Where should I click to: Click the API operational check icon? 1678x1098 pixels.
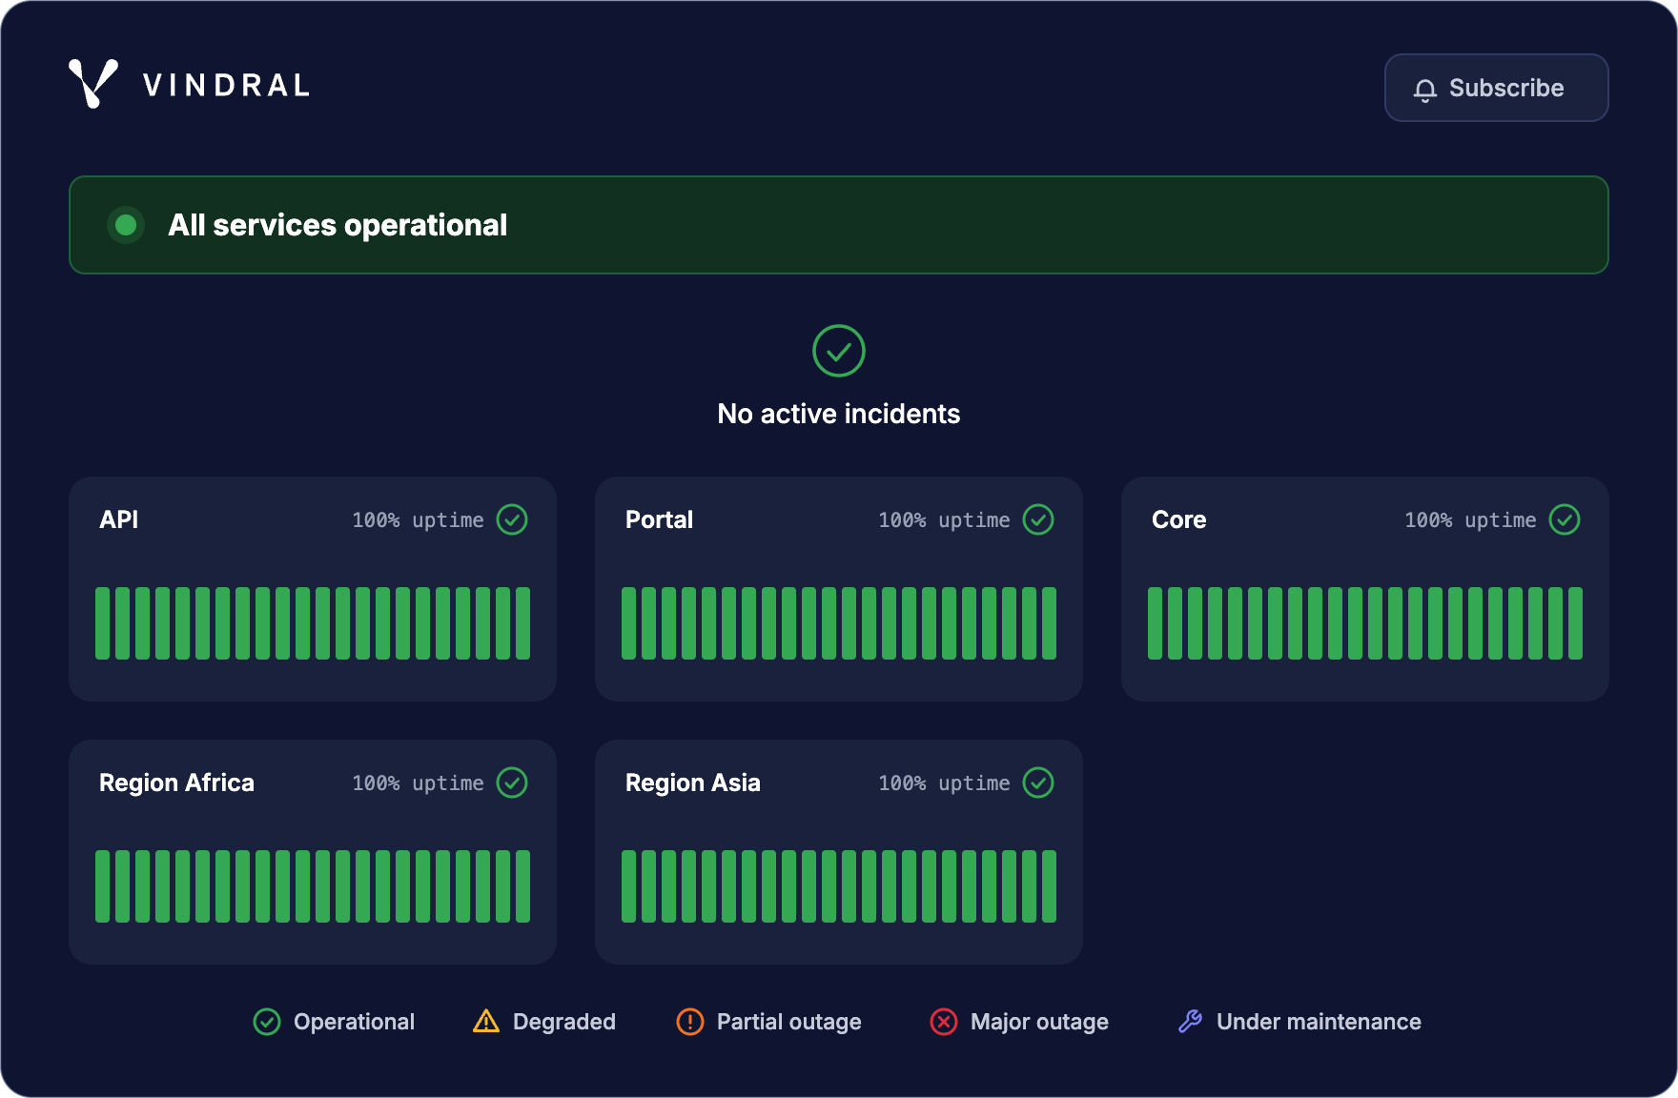pos(512,519)
